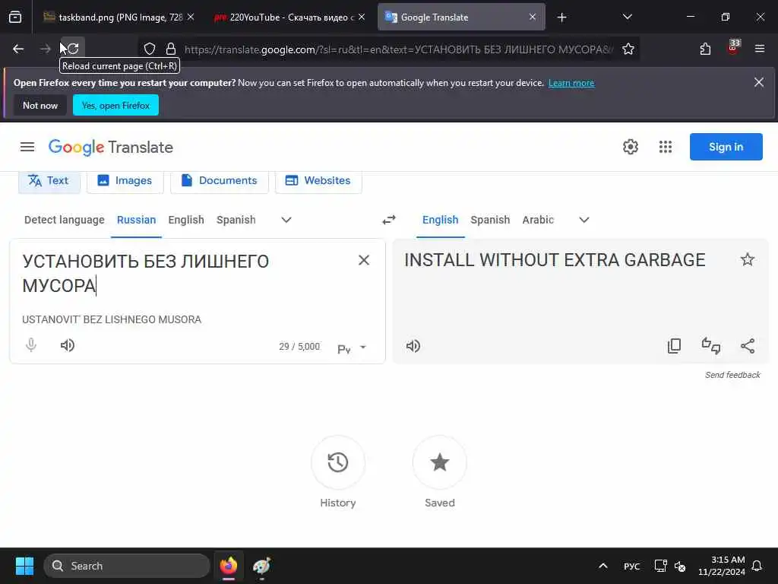778x584 pixels.
Task: Click the tracking protection shield icon
Action: 150,49
